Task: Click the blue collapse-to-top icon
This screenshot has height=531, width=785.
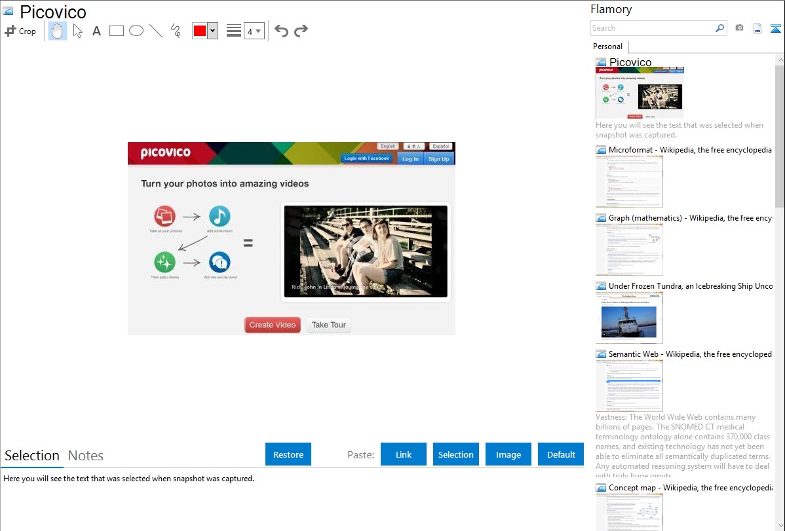Action: coord(775,28)
